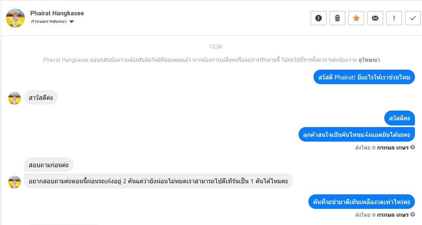Click the 12:36 timestamp

(216, 46)
